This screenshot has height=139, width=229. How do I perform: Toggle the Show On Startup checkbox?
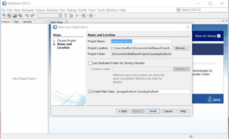219,36
